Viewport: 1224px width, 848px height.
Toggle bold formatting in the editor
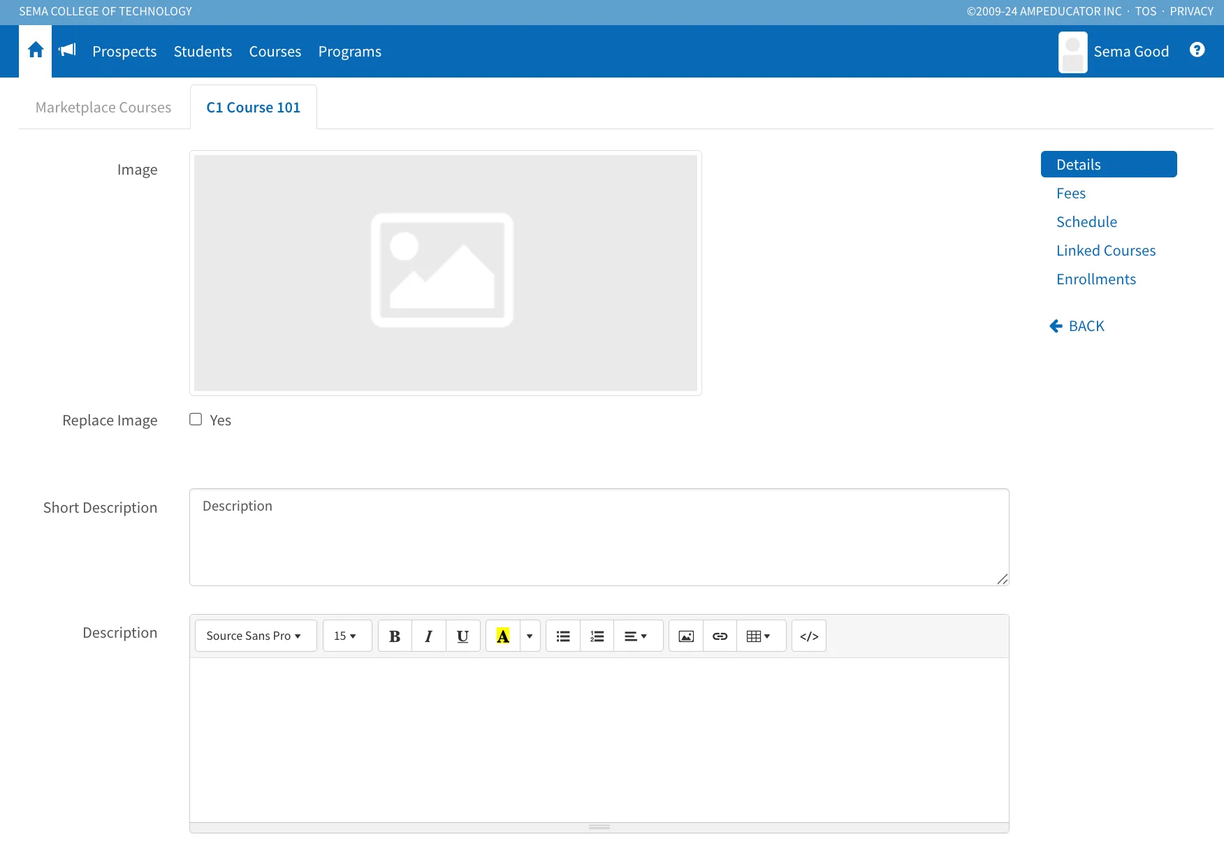point(395,636)
